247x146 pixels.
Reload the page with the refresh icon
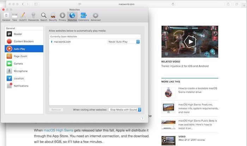coord(173,4)
